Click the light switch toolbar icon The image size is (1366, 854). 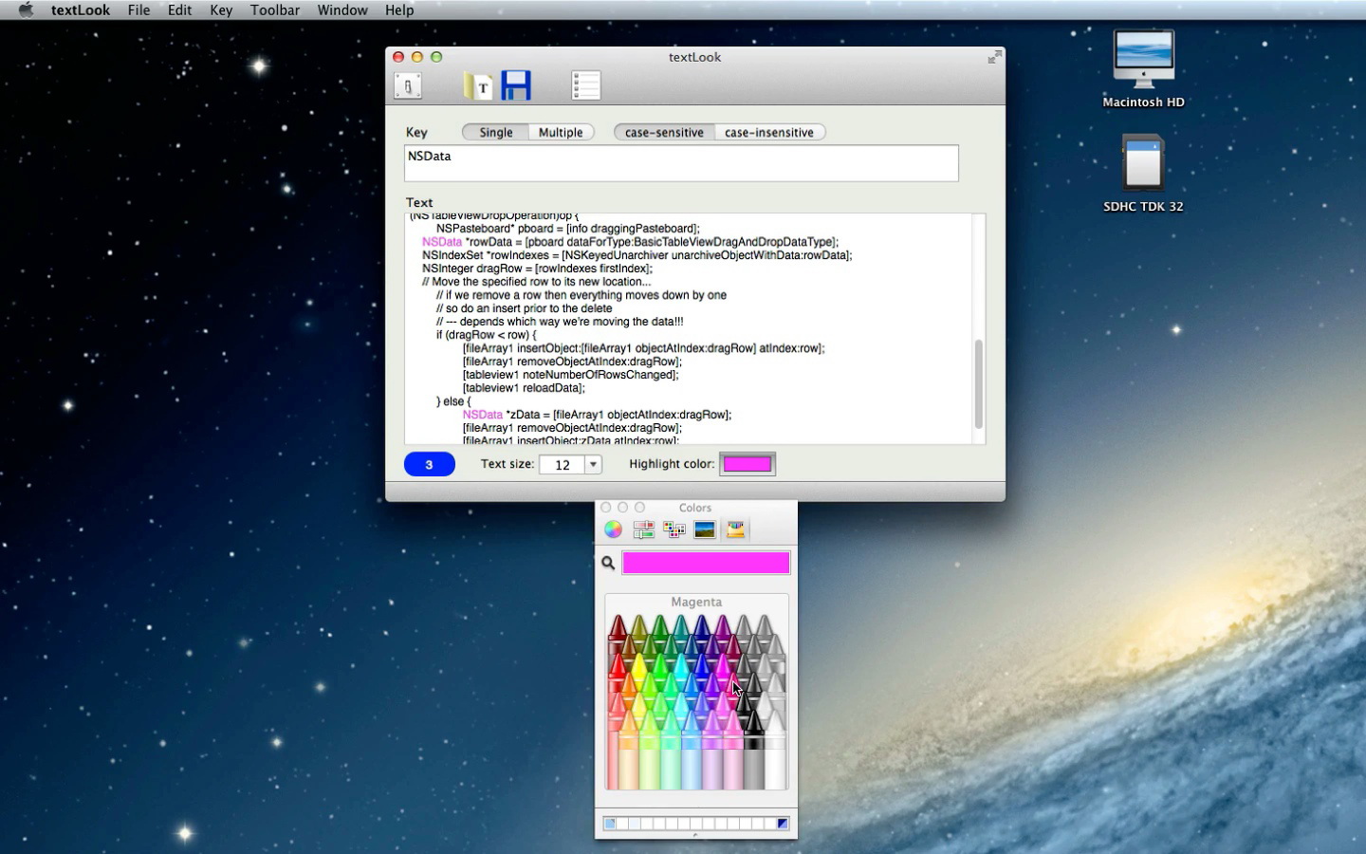(408, 85)
